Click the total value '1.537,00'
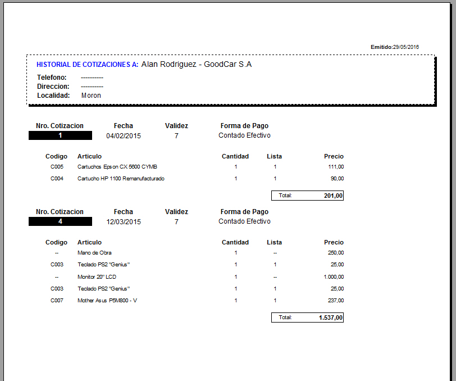The width and height of the screenshot is (456, 381). tap(331, 317)
